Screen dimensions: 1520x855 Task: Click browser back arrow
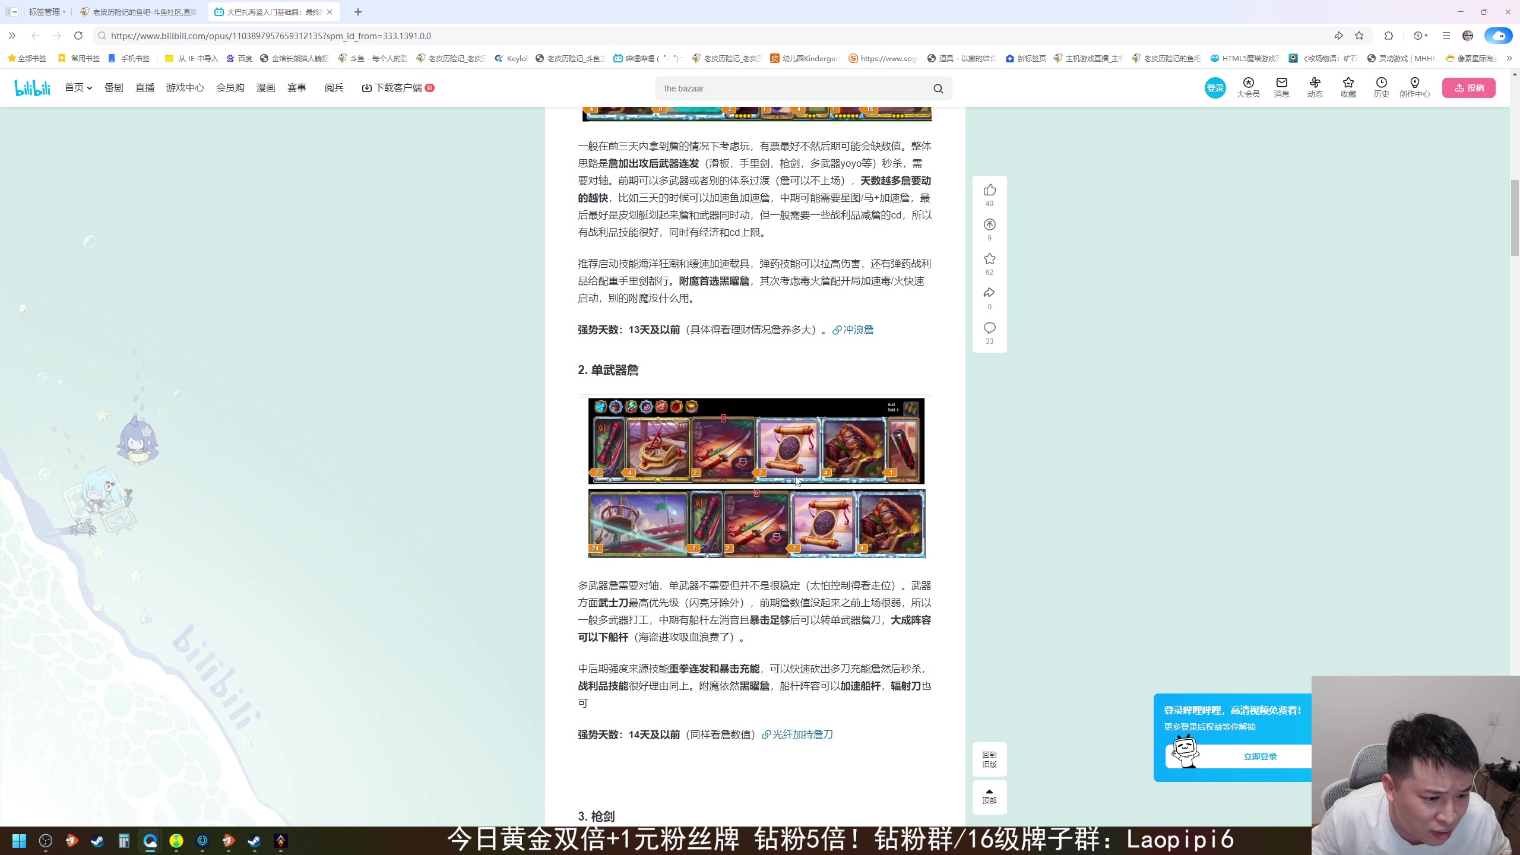coord(36,36)
